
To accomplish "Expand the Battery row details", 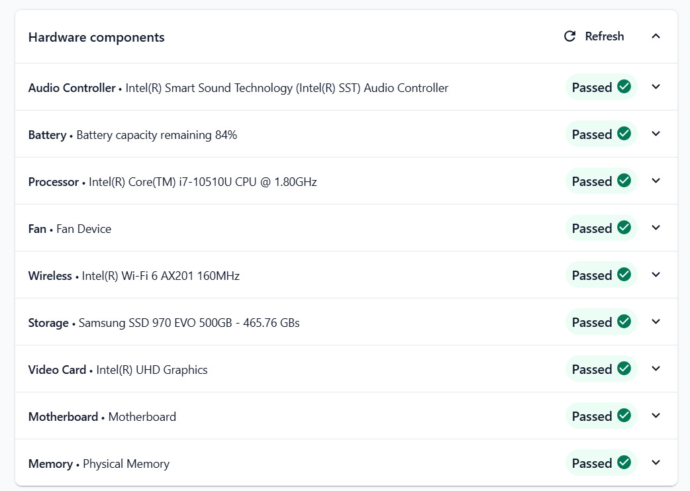I will (x=656, y=134).
